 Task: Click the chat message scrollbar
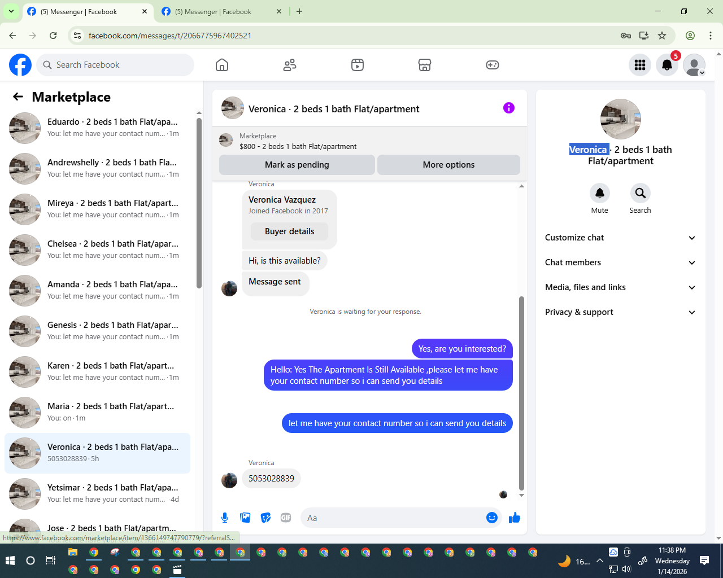tap(521, 393)
